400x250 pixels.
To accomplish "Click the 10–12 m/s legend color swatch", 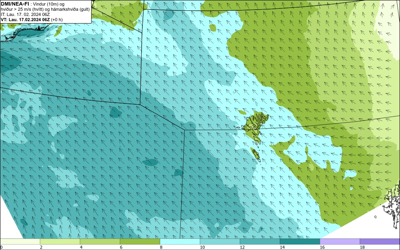I will click(220, 242).
